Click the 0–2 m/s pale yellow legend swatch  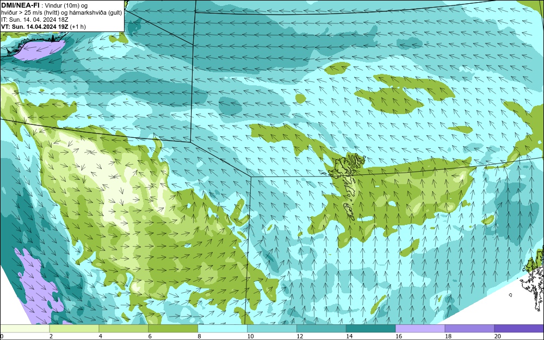click(24, 329)
